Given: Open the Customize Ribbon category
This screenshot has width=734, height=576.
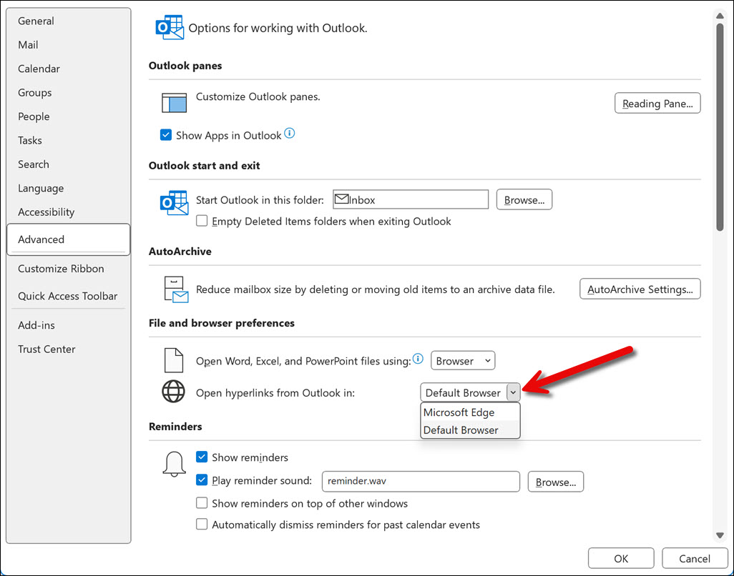Looking at the screenshot, I should coord(69,269).
